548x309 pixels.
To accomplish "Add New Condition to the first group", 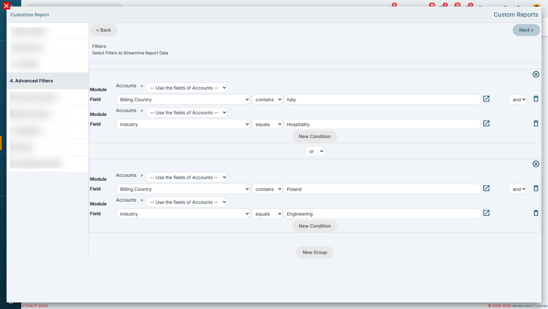I will point(315,136).
